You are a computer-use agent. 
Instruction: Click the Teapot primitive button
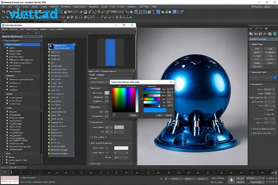point(257,63)
